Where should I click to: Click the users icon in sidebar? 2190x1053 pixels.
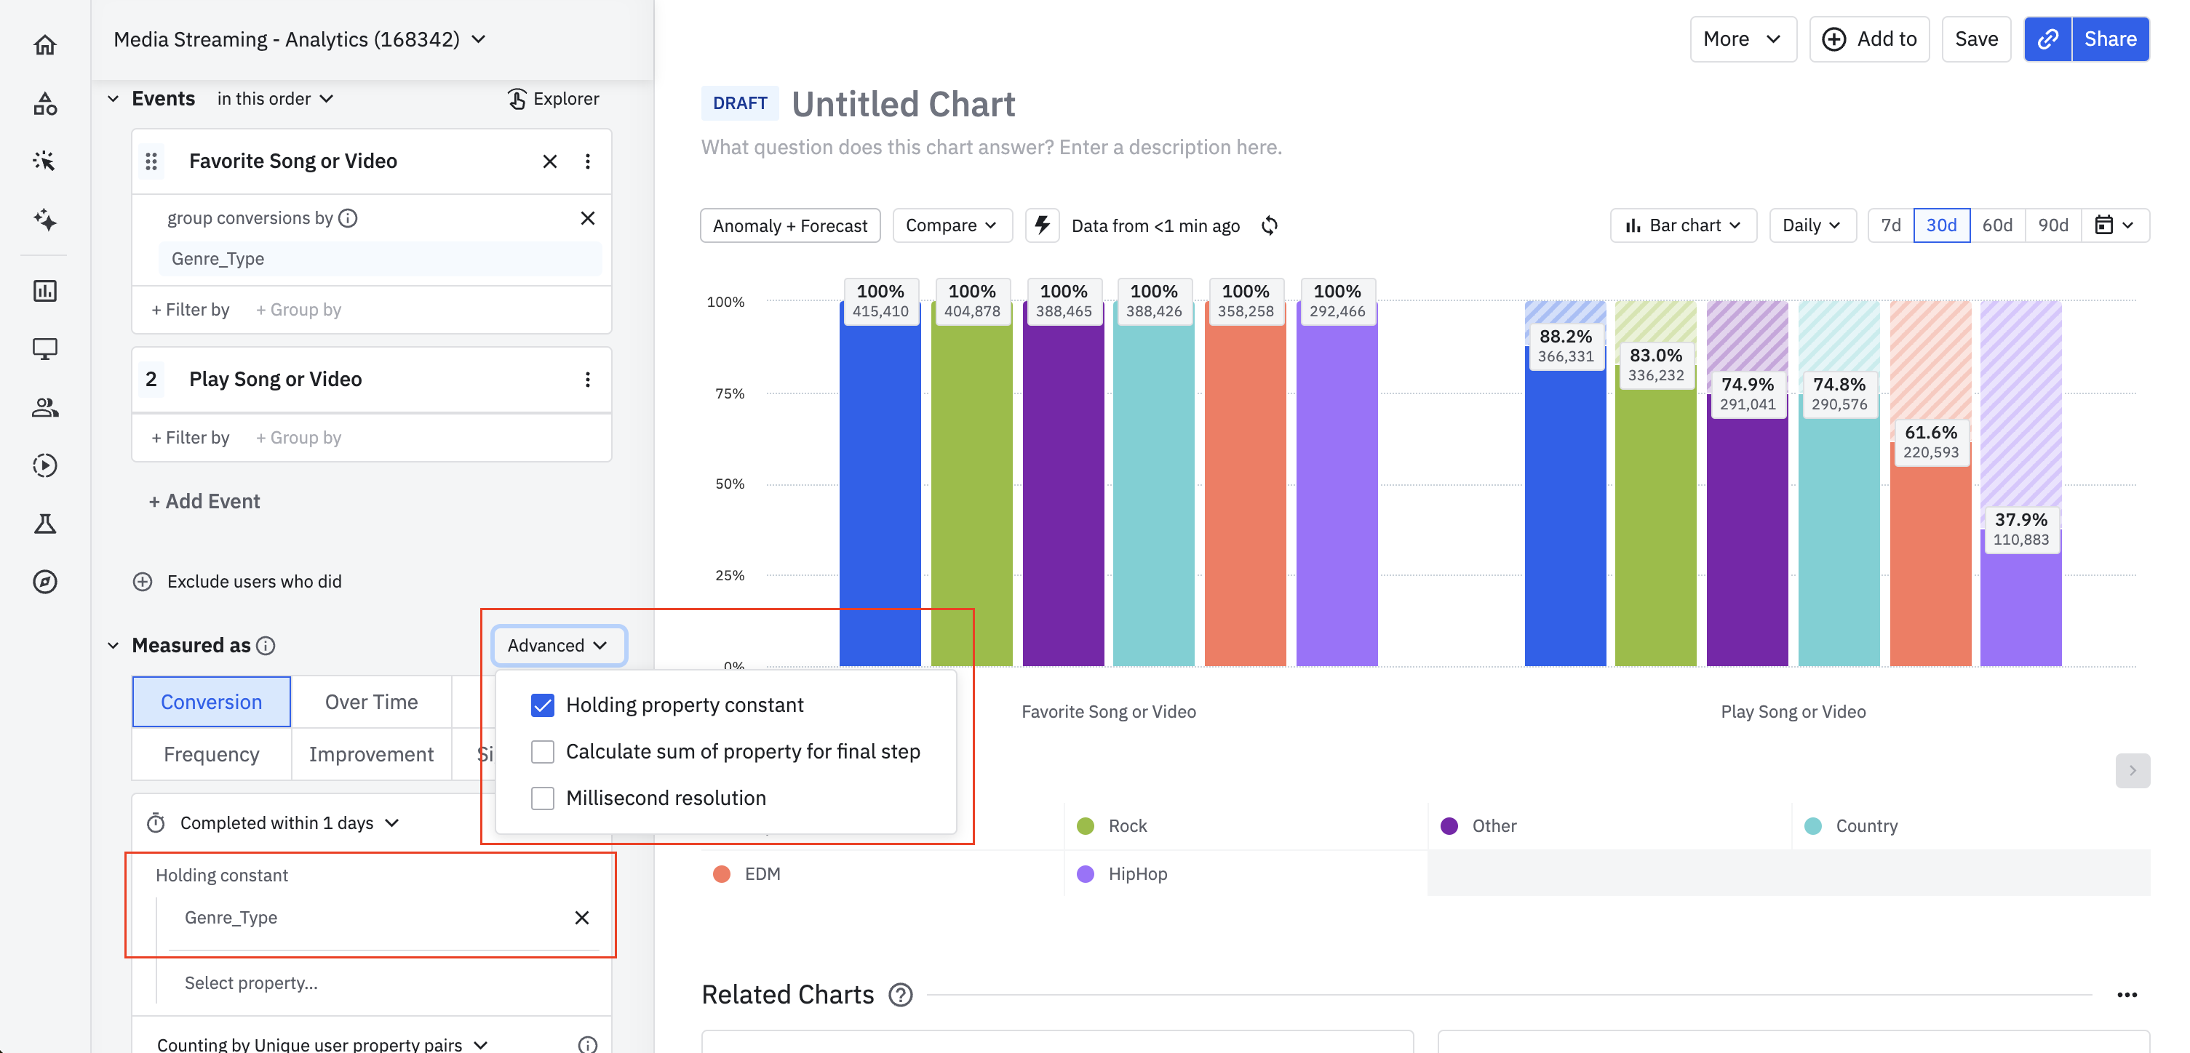tap(45, 408)
